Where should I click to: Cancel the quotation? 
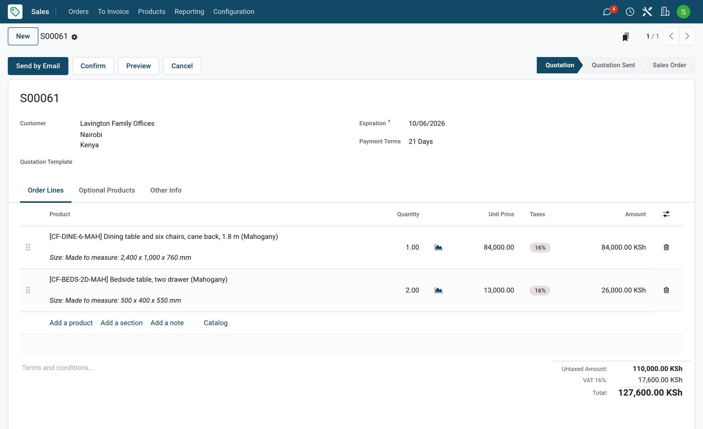coord(182,66)
